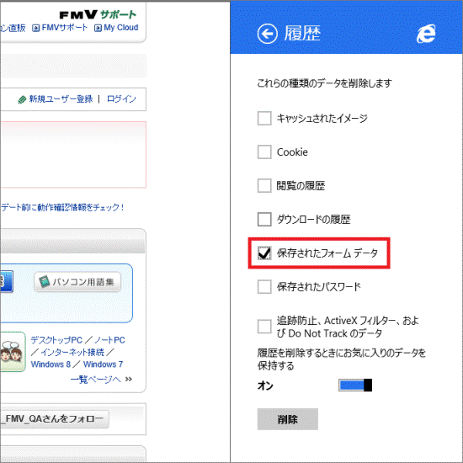Check the キャッシュされたイメージ checkbox
The width and height of the screenshot is (463, 463).
(x=264, y=119)
